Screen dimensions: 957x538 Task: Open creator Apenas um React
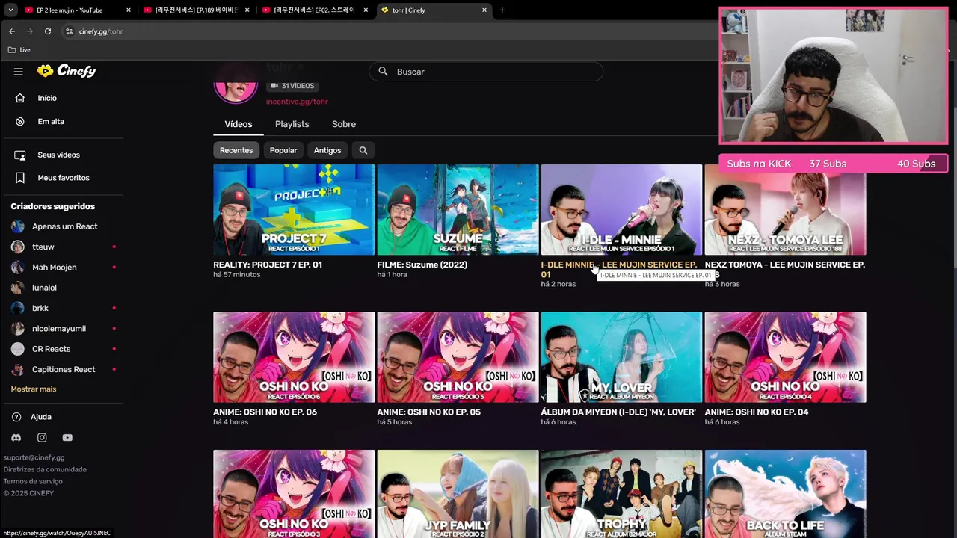[x=64, y=226]
